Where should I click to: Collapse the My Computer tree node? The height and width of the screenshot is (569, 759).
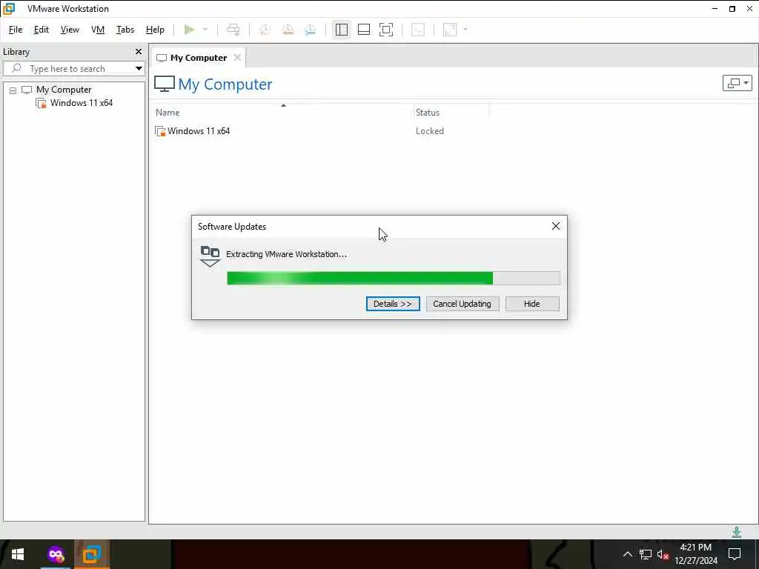[x=13, y=90]
